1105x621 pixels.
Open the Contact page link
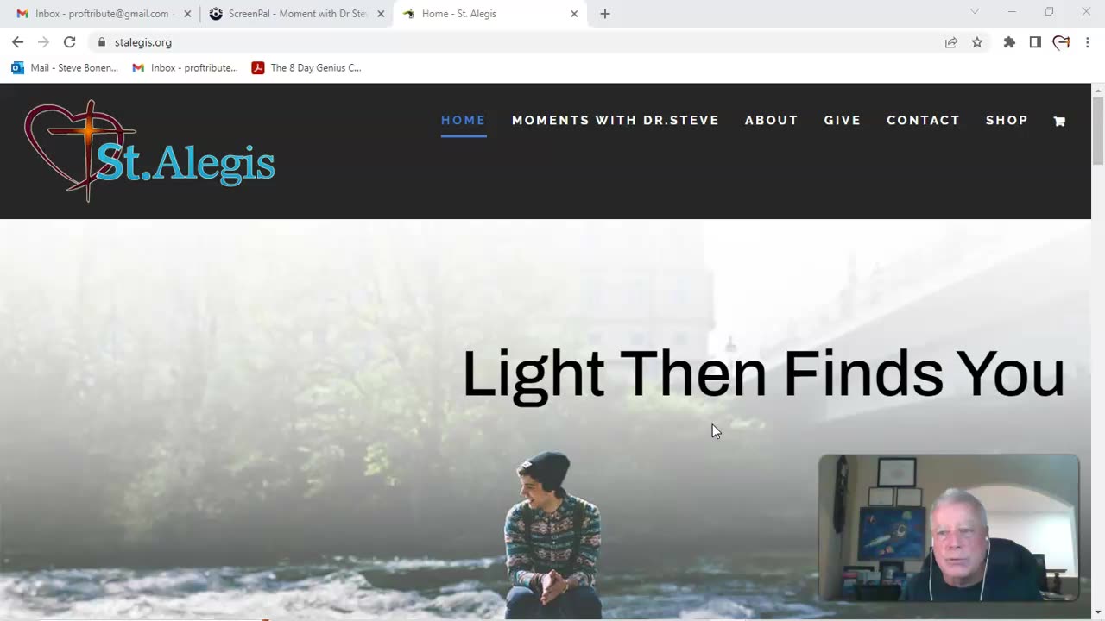[923, 120]
